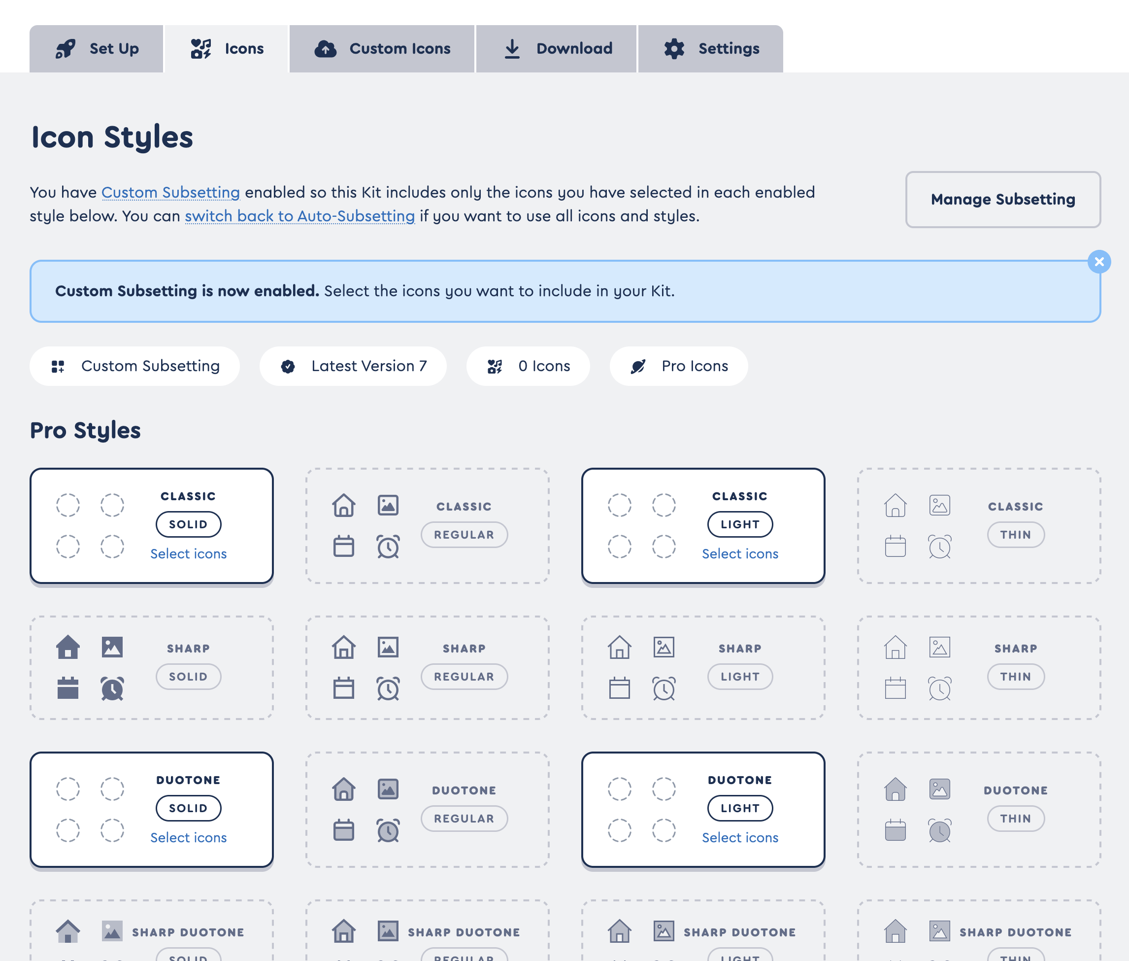The width and height of the screenshot is (1129, 961).
Task: Click the download arrow icon
Action: coord(511,48)
